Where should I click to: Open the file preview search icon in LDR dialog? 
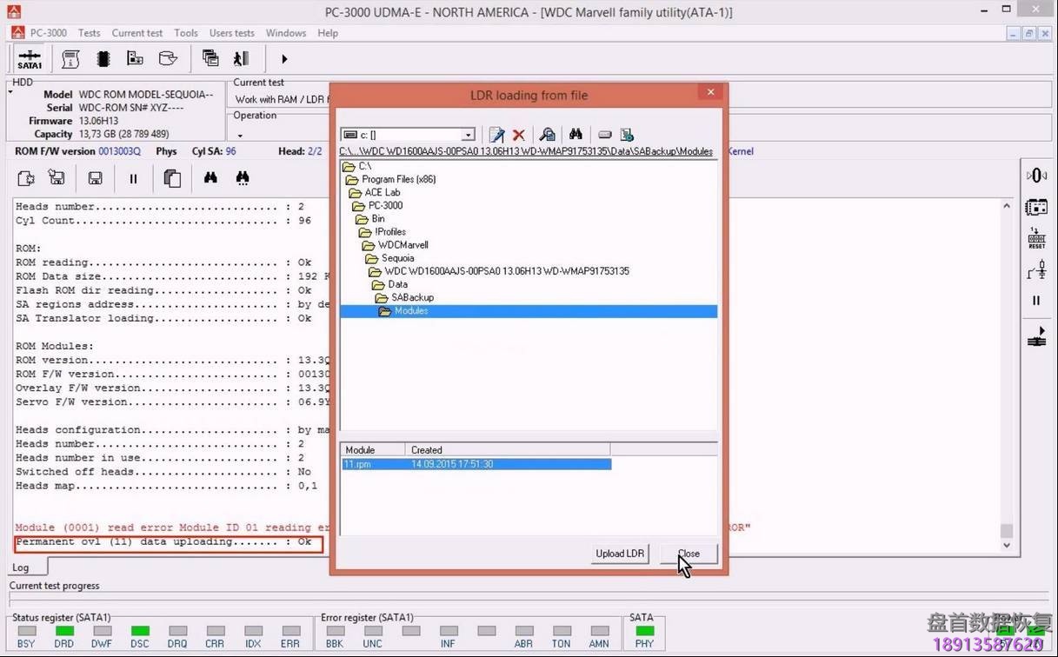coord(546,135)
